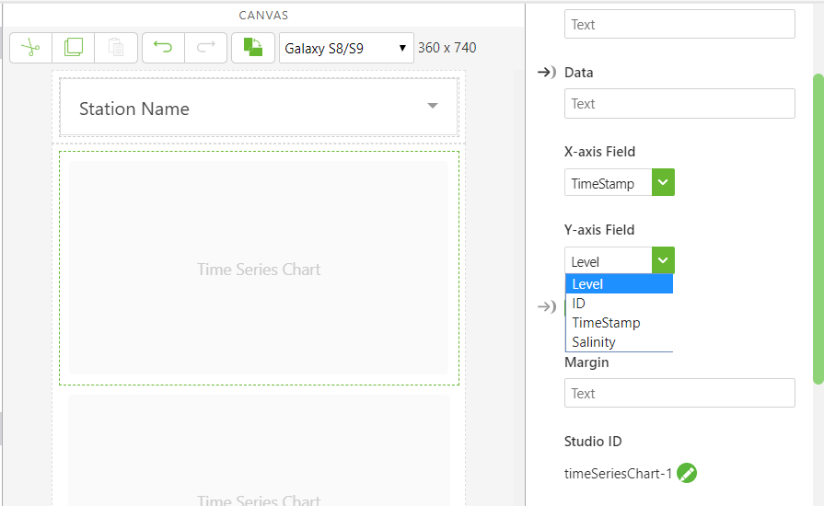Click the Data text input field
The image size is (824, 506).
point(679,104)
